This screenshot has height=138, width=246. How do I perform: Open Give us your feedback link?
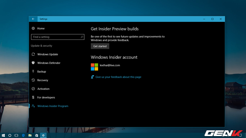[x=118, y=77]
